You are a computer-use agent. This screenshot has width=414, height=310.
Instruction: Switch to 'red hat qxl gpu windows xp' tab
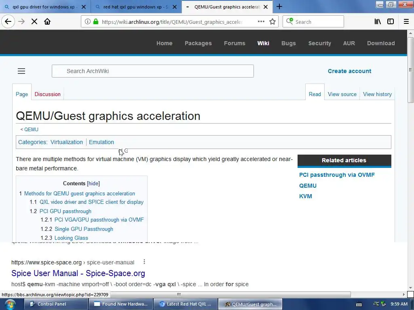click(x=135, y=7)
